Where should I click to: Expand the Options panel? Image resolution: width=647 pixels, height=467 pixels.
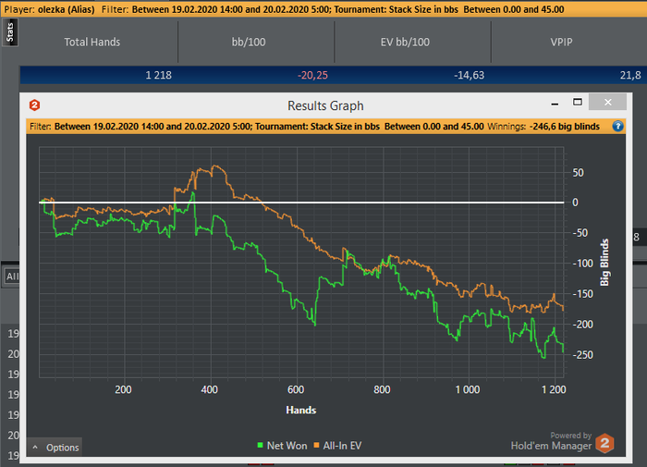click(x=55, y=448)
